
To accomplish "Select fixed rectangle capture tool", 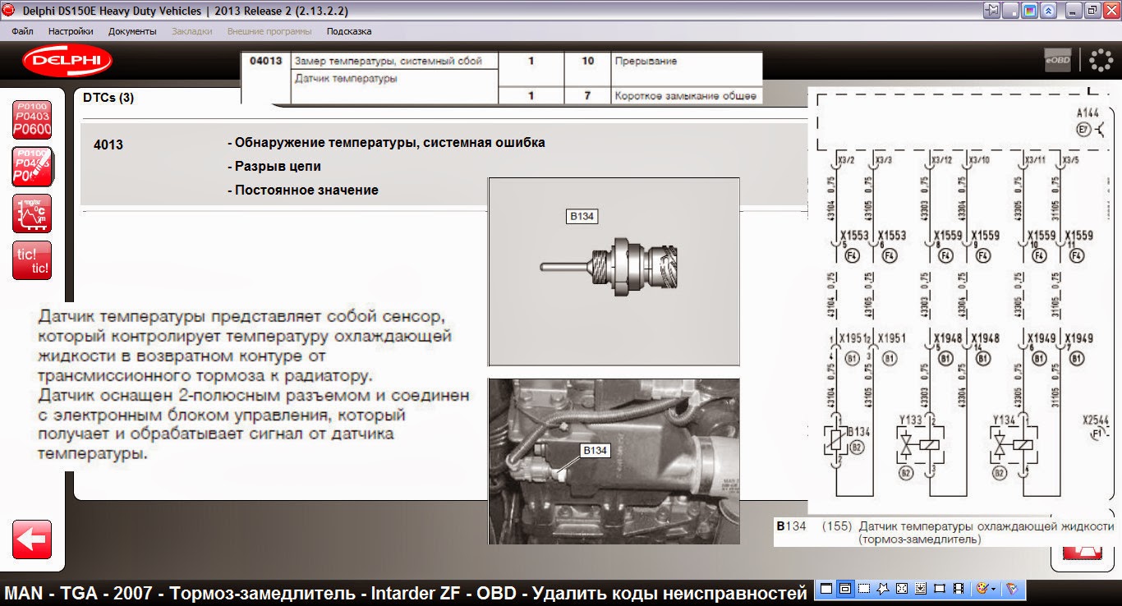I will (940, 589).
